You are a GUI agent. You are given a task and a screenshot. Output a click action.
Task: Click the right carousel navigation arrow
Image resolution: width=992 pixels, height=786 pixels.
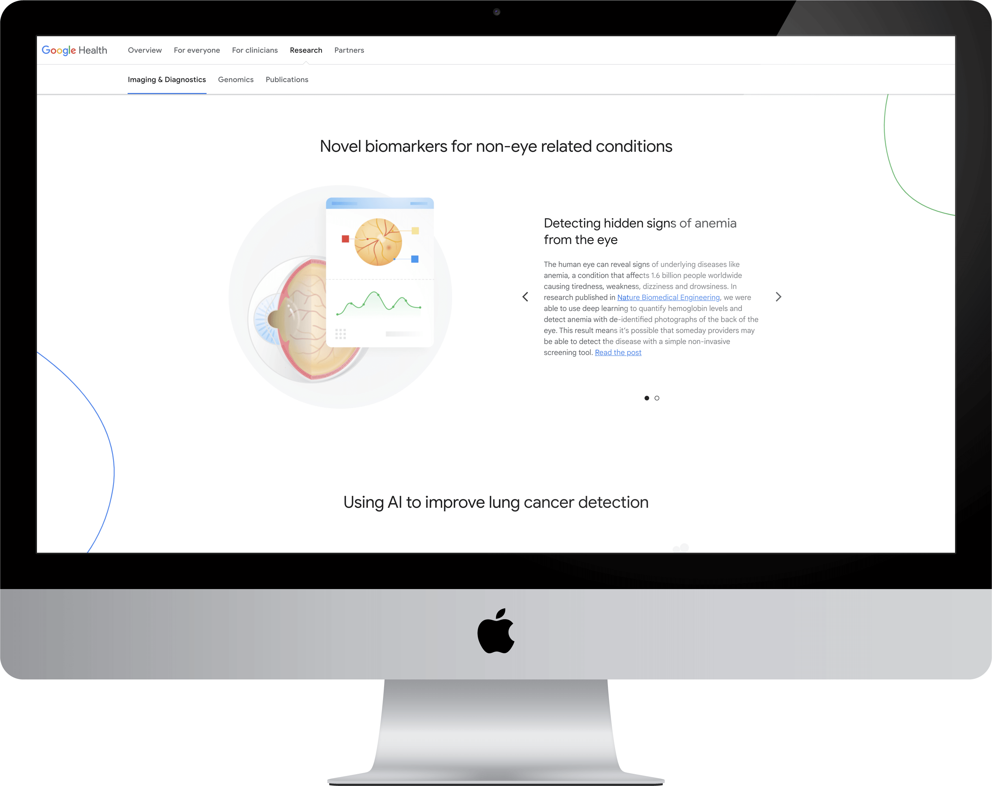point(778,296)
